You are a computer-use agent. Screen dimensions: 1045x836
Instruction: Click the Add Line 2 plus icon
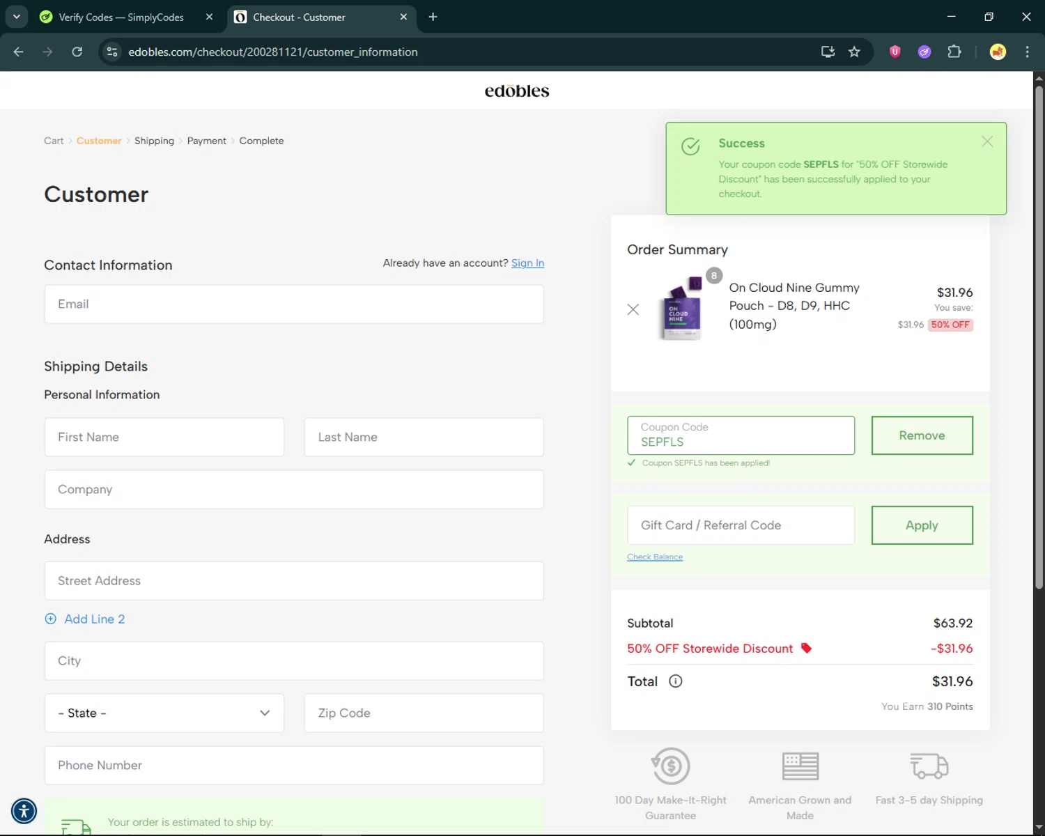tap(50, 619)
